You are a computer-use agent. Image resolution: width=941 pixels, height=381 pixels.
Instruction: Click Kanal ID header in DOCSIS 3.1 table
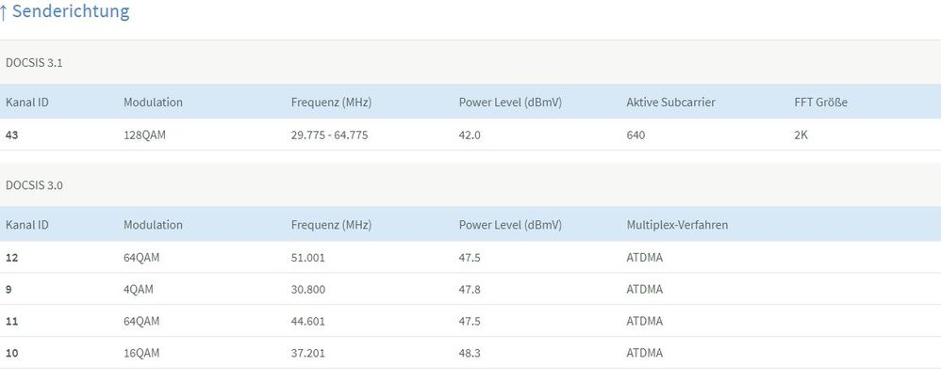26,102
